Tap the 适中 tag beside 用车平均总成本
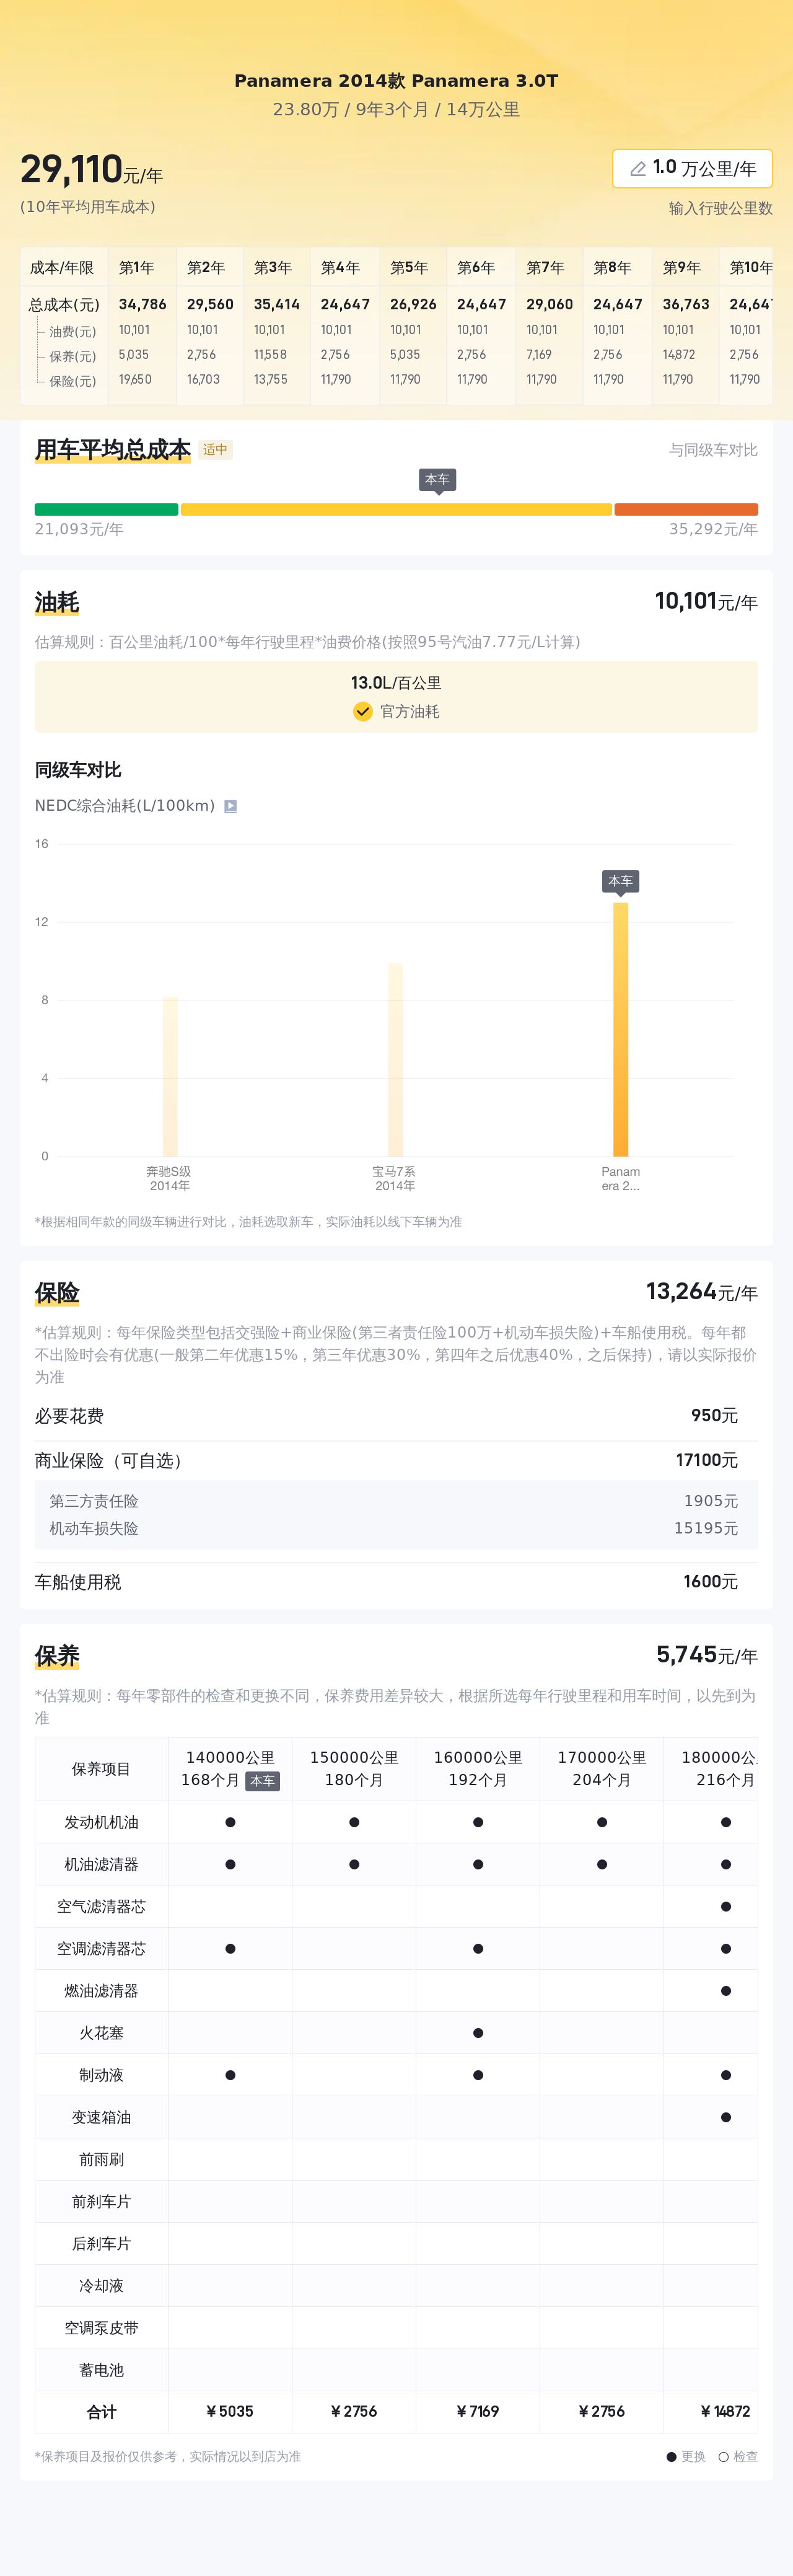This screenshot has width=793, height=2576. click(x=215, y=450)
